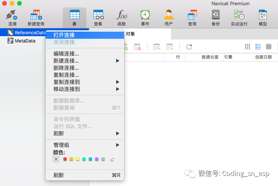The image size is (278, 186).
Task: Expand the 管理组 submenu
Action: coord(85,145)
